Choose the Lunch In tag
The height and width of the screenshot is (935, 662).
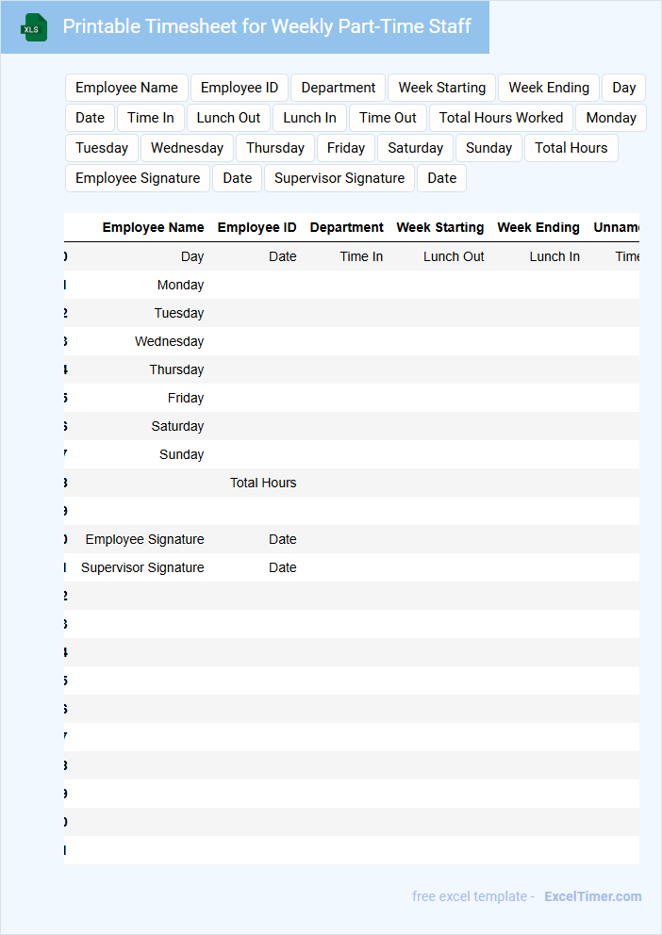309,118
